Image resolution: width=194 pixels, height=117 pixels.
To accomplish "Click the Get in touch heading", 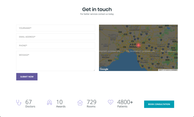I will pyautogui.click(x=97, y=9).
